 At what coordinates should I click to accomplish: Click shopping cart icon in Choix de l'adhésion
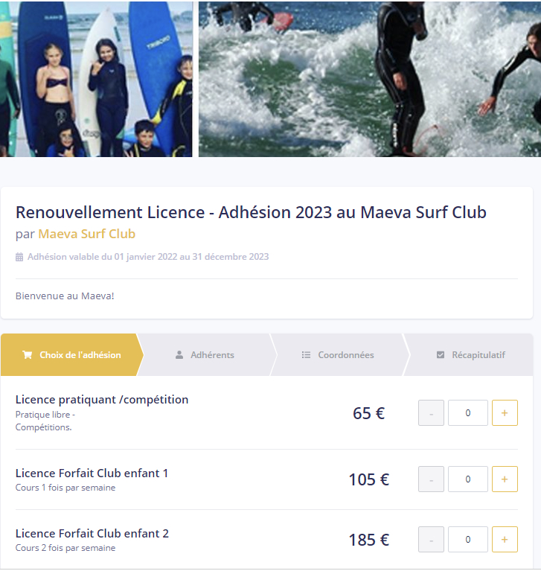(x=28, y=355)
